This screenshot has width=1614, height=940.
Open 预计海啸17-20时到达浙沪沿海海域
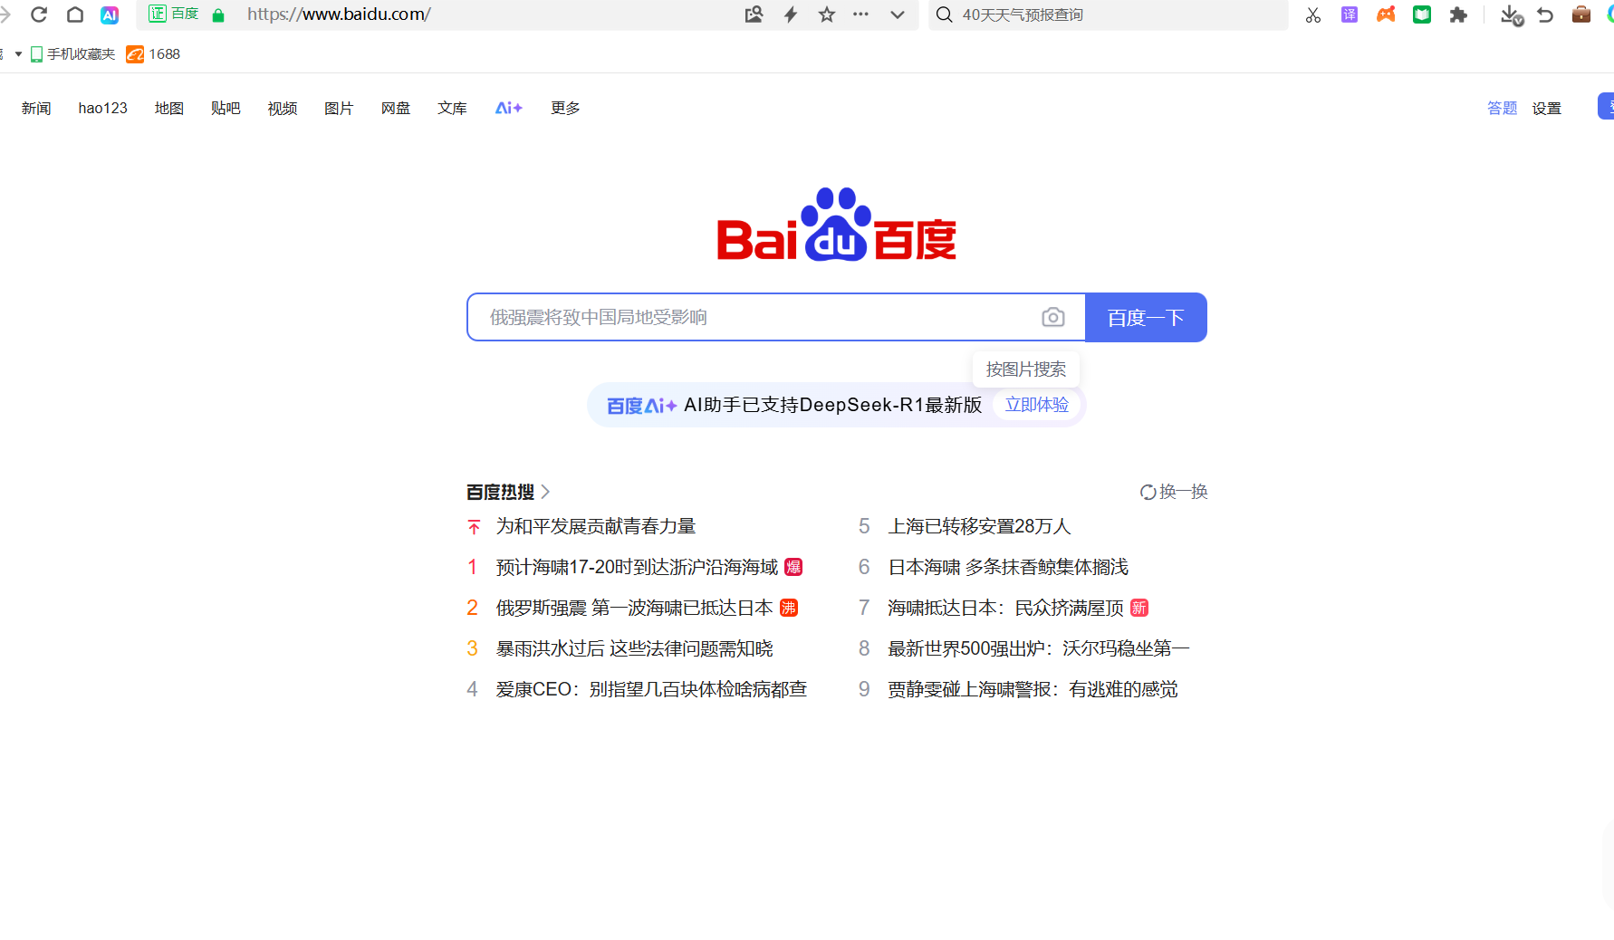pos(637,567)
